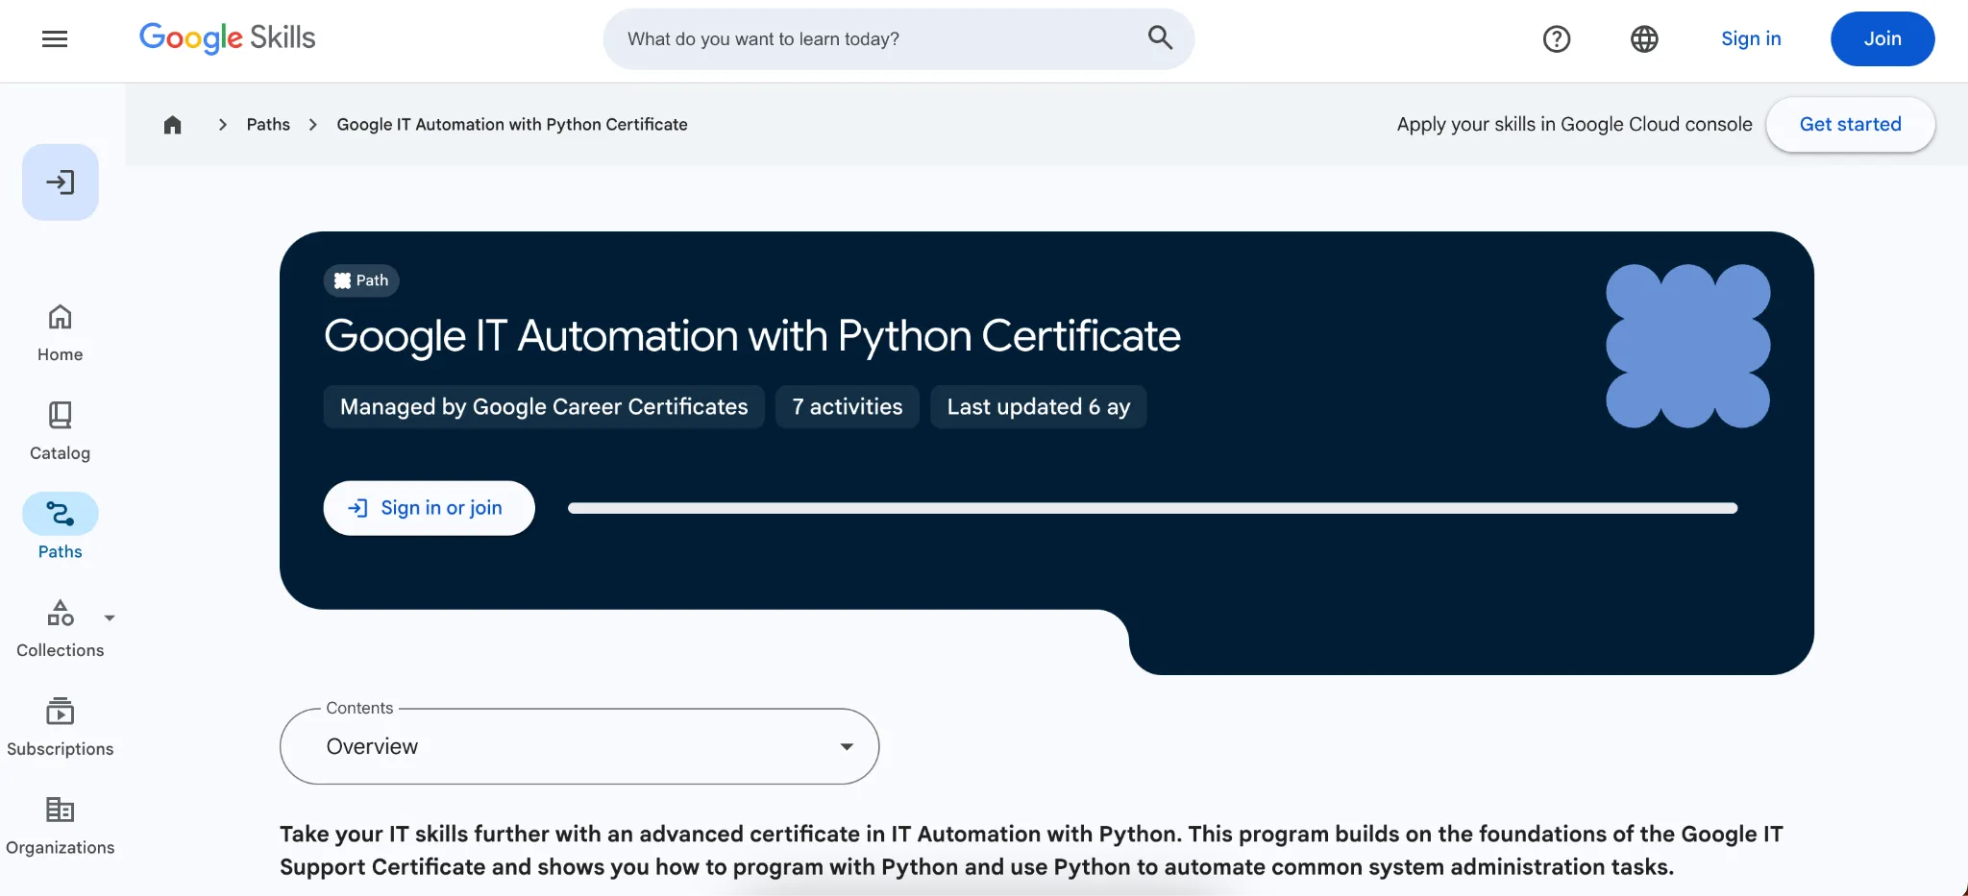
Task: Click the Google Skills logo
Action: click(227, 38)
